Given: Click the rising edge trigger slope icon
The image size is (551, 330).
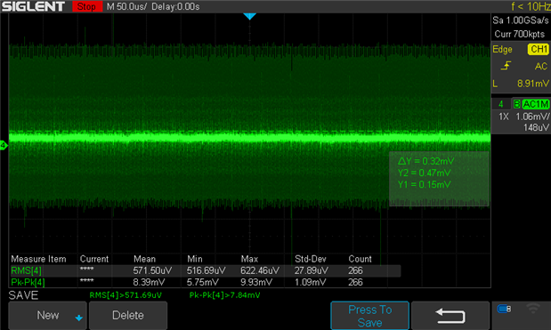Looking at the screenshot, I should (506, 66).
